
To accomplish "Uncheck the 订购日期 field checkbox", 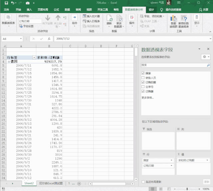I will click(143, 82).
